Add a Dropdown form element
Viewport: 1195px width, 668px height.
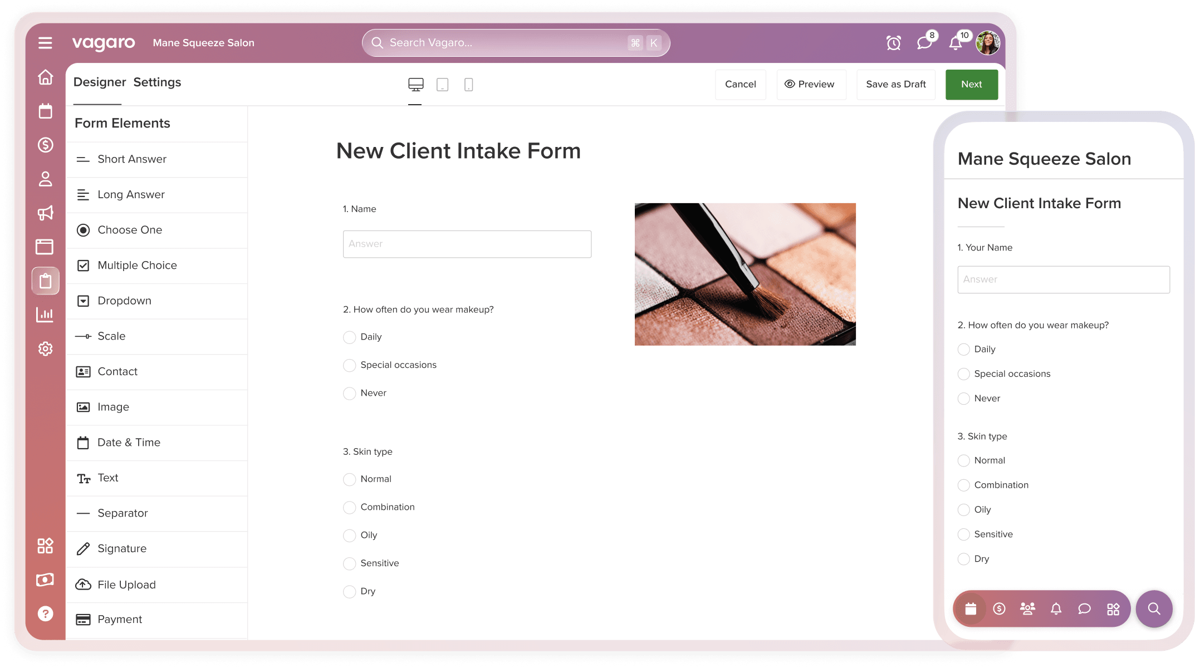[124, 301]
